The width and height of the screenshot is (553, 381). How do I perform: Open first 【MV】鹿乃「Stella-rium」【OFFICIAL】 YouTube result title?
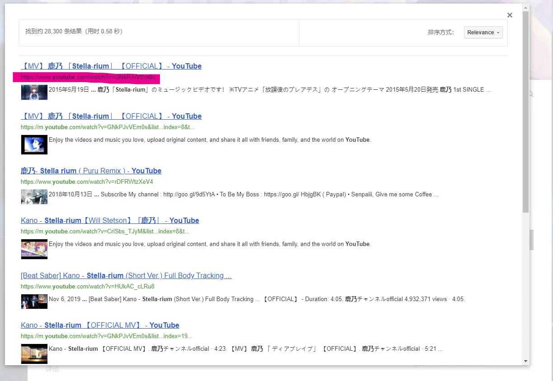point(111,66)
